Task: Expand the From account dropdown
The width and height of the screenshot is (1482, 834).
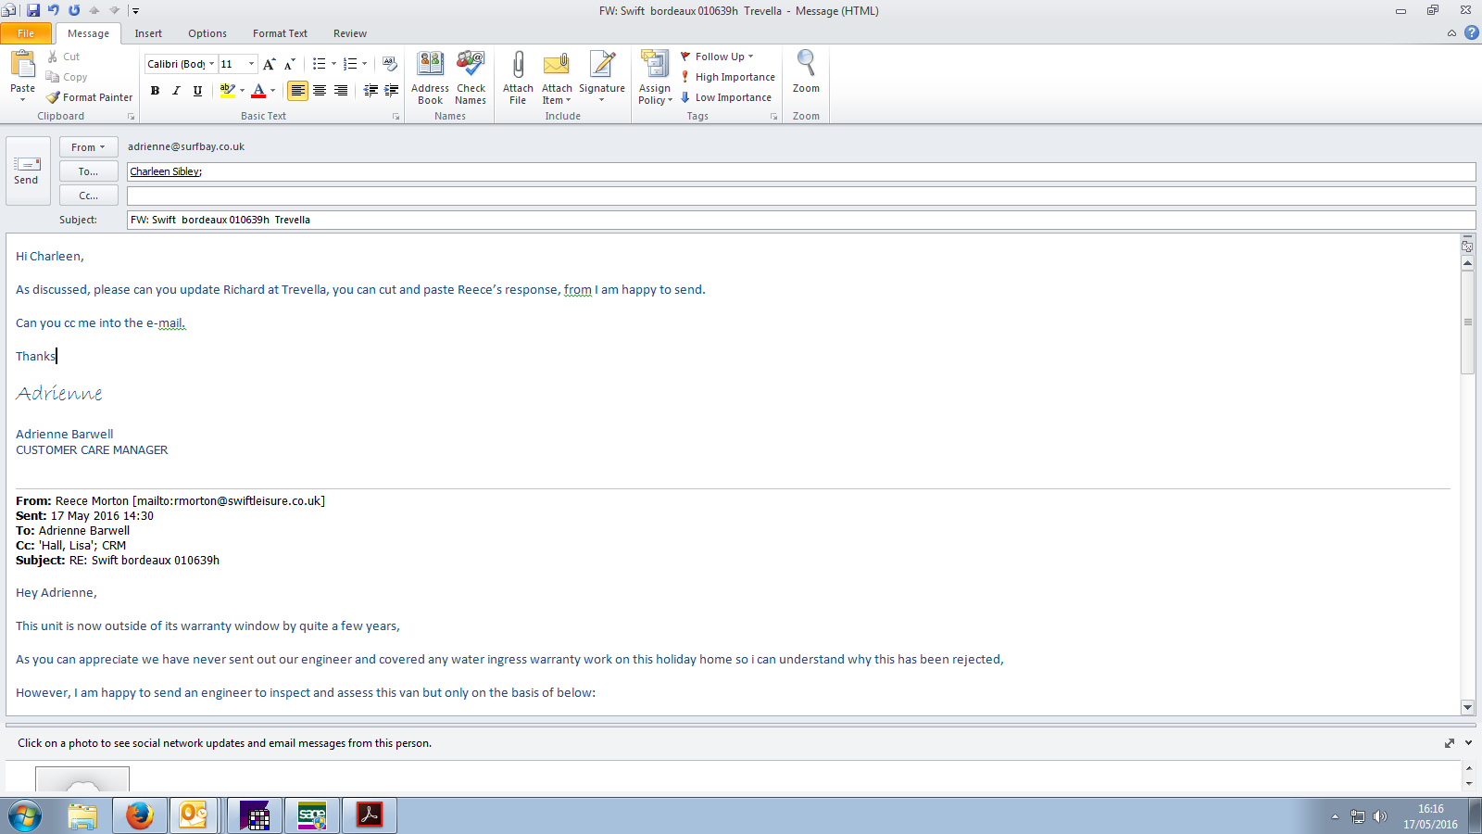Action: (x=88, y=147)
